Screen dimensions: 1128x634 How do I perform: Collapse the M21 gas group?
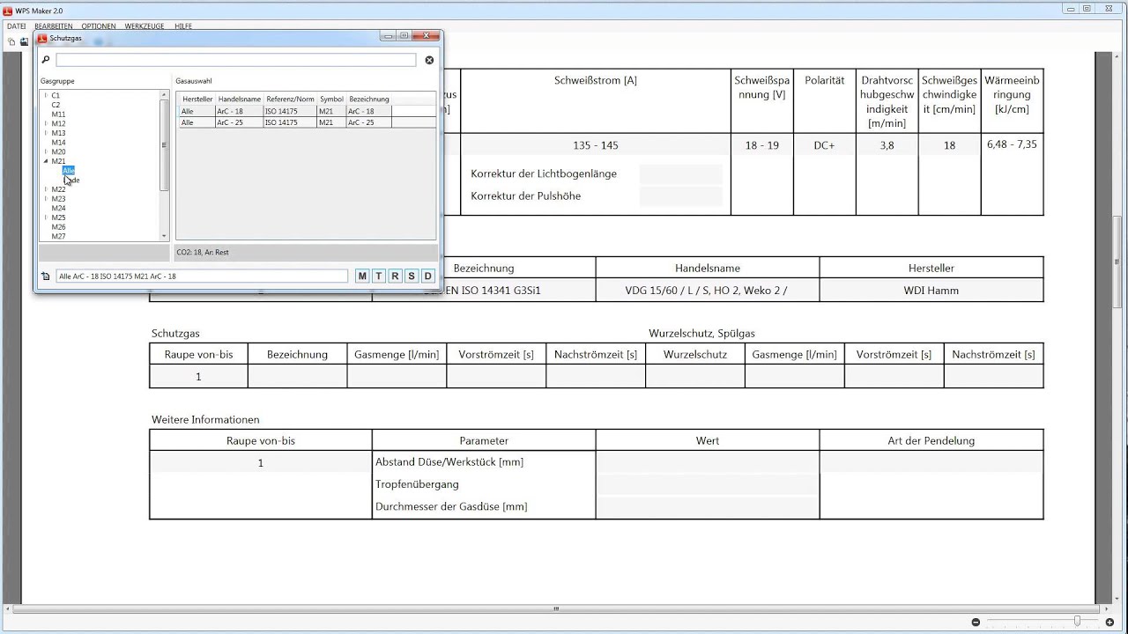point(46,161)
